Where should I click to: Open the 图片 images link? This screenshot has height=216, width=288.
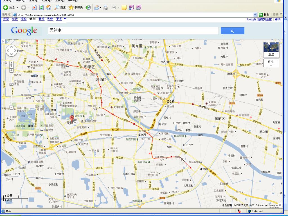(x=15, y=19)
